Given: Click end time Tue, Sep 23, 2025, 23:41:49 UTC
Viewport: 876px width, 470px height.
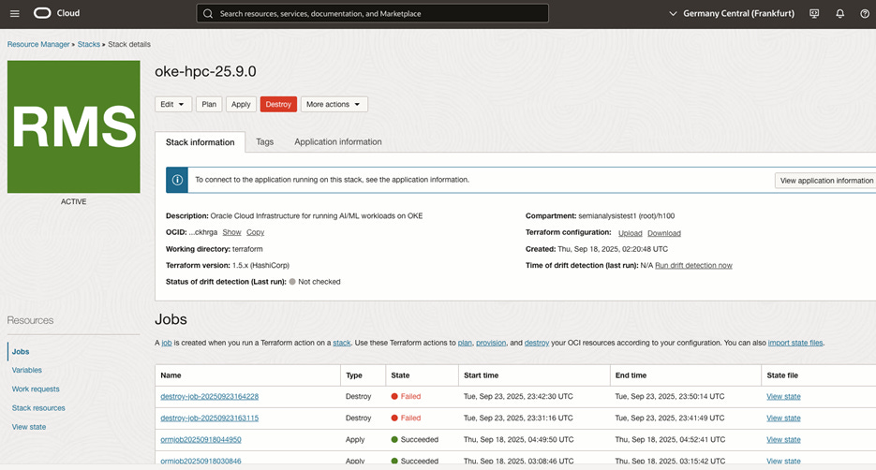Looking at the screenshot, I should [670, 419].
